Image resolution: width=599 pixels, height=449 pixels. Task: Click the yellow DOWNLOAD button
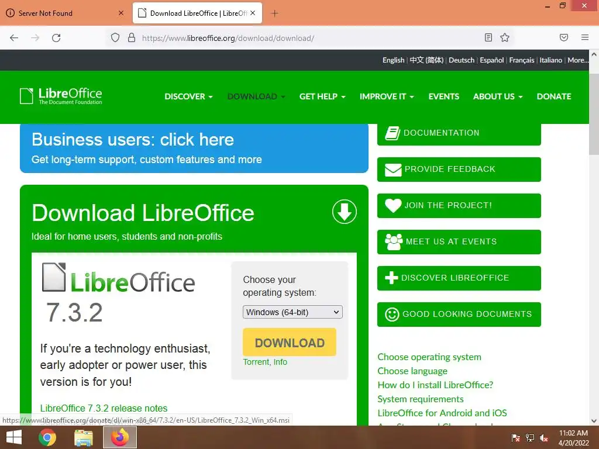click(290, 342)
